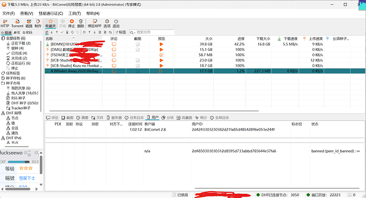This screenshot has height=198, width=366.
Task: Switch to the 任务日志 tab
Action: [134, 118]
